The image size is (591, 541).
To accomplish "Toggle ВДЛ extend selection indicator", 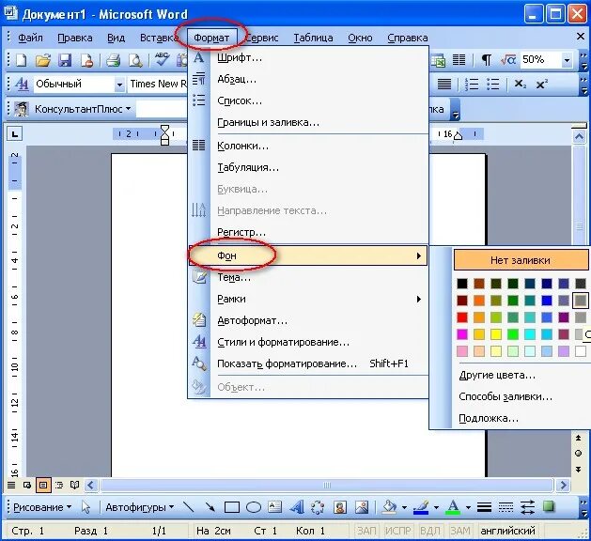I will tap(429, 531).
